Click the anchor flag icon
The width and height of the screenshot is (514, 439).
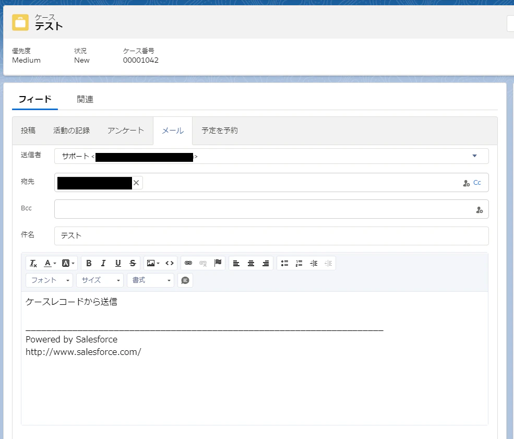218,263
